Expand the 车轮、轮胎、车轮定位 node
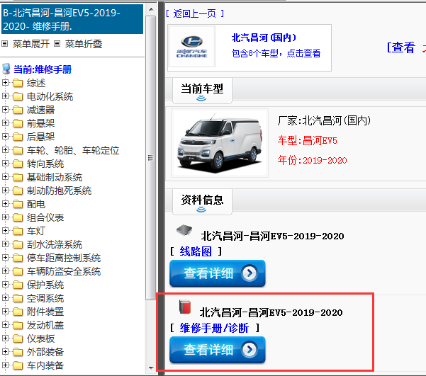 click(5, 149)
